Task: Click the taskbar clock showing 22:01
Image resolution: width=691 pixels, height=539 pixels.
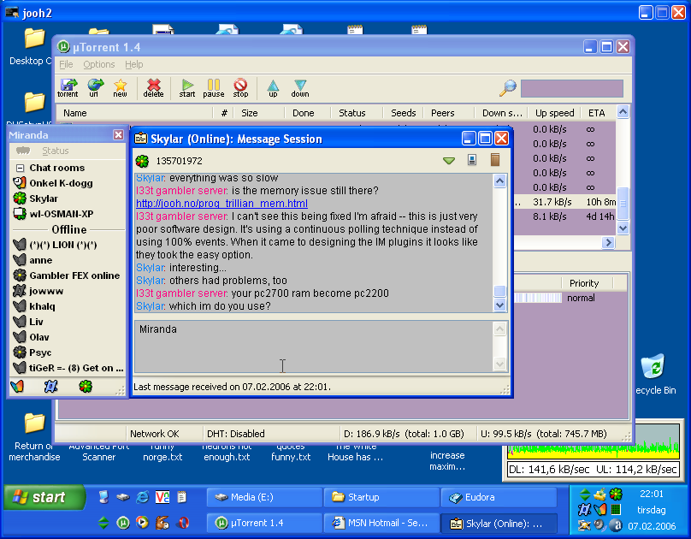Action: (x=652, y=494)
